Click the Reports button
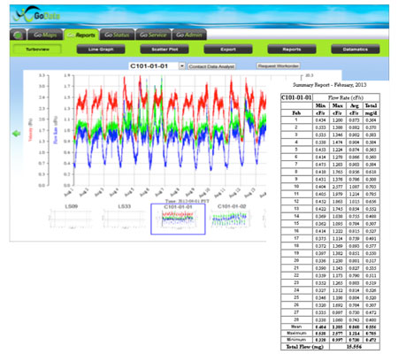The image size is (398, 354). pos(292,50)
